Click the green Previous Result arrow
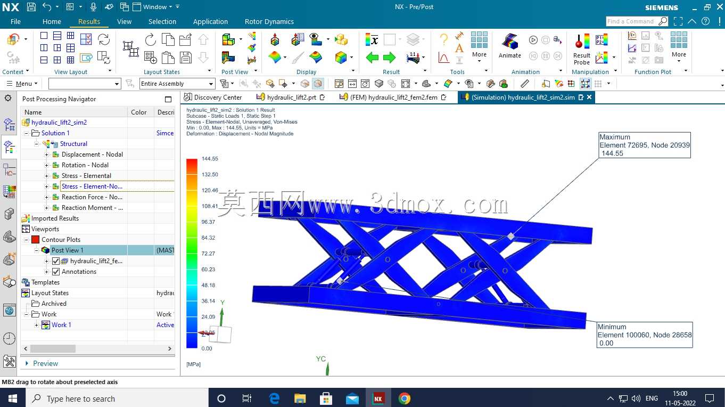725x407 pixels. tap(373, 58)
